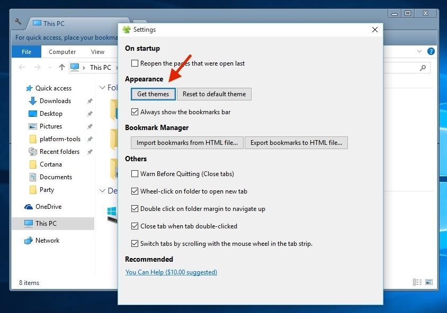
Task: Click the Pictures icon in sidebar
Action: tap(33, 126)
